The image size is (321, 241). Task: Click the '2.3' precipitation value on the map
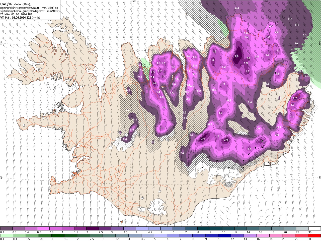click(x=153, y=72)
